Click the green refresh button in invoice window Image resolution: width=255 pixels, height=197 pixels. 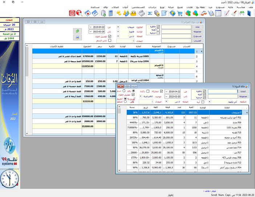[77, 31]
